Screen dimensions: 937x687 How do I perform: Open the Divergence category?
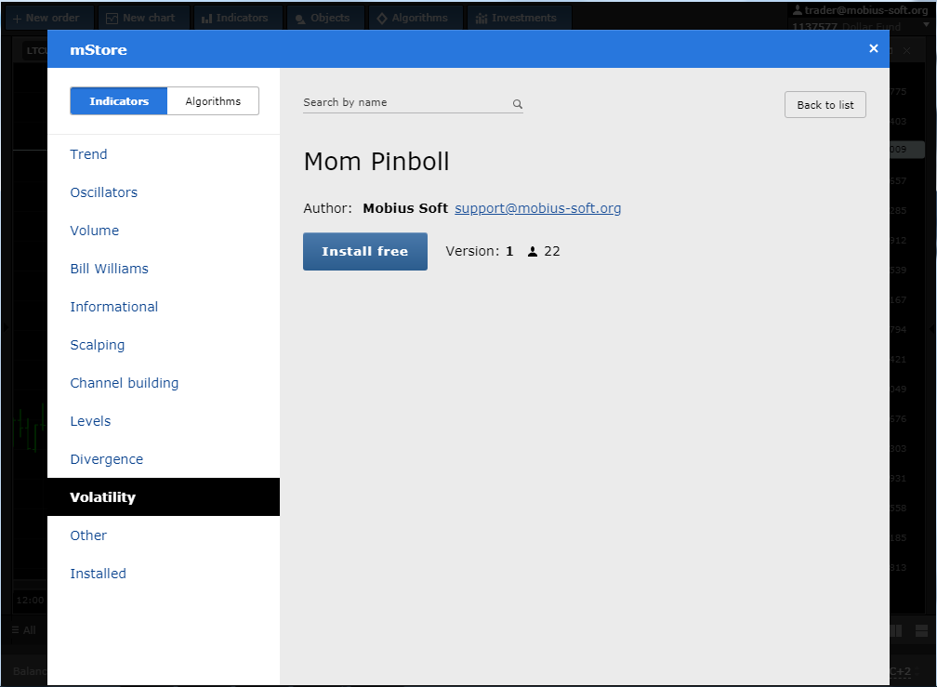click(106, 459)
